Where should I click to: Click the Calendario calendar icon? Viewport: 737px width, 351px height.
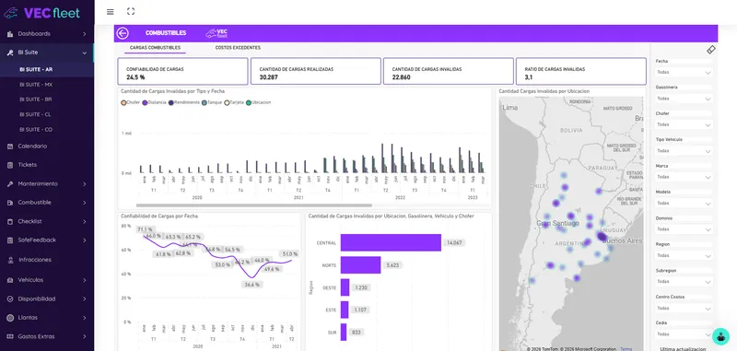click(10, 146)
